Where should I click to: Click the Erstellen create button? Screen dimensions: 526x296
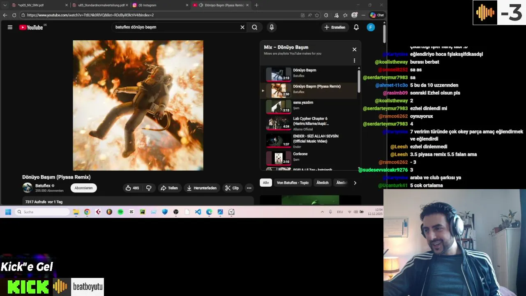pos(335,27)
